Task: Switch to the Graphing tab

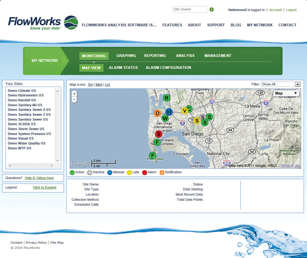Action: tap(126, 56)
